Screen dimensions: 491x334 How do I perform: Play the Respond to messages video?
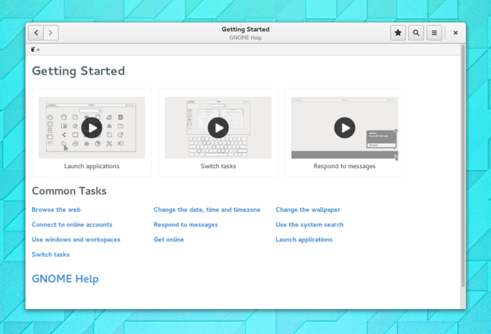point(344,127)
